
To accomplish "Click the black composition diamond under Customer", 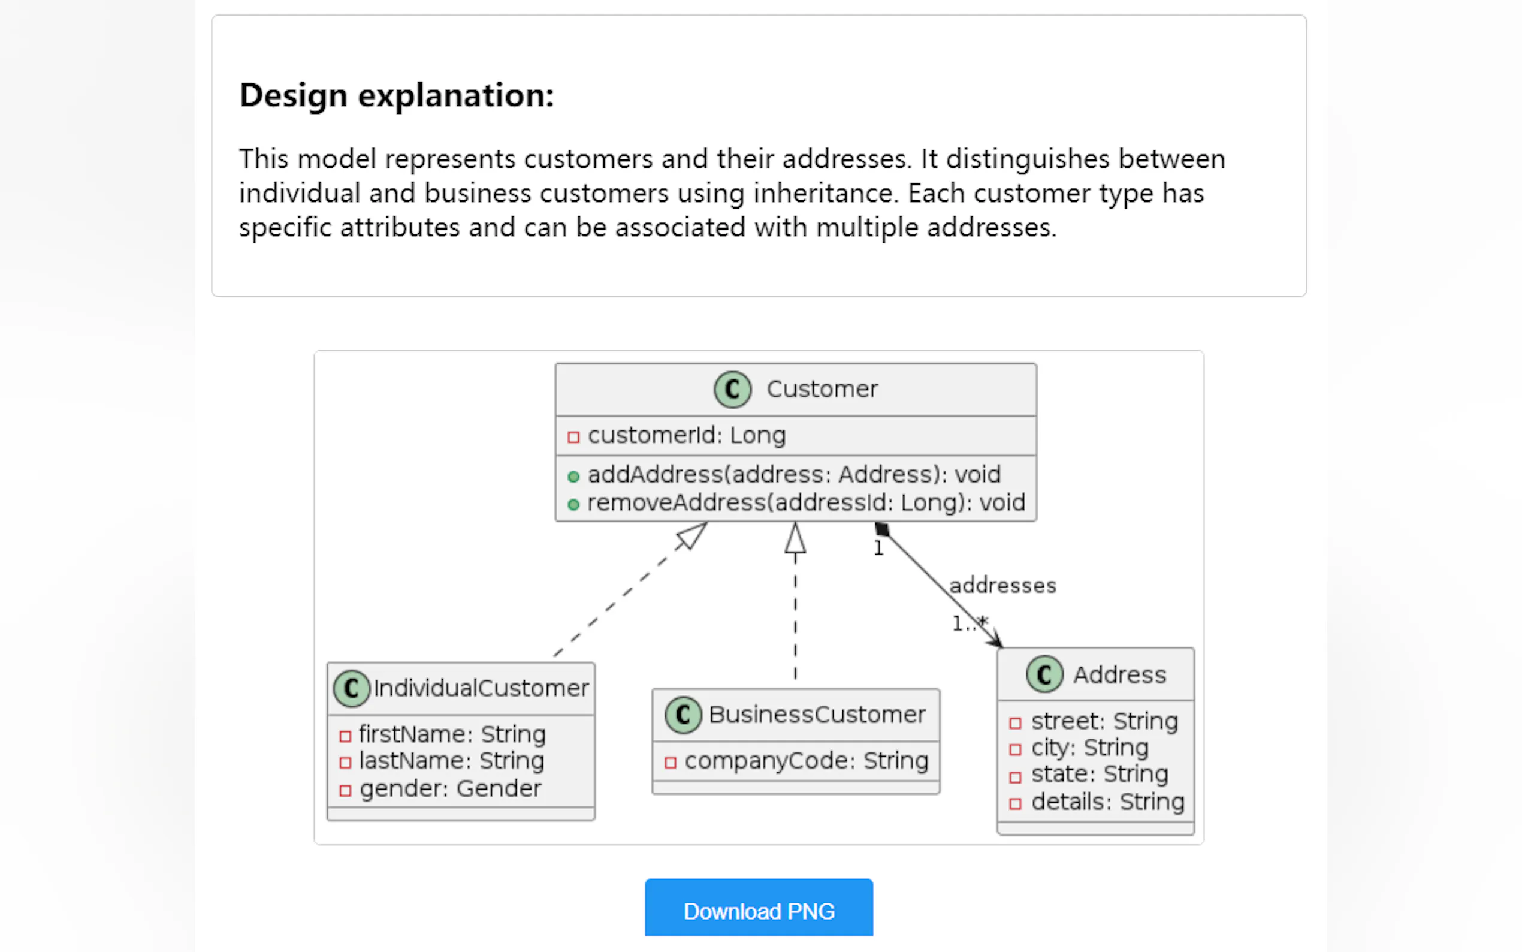I will [x=882, y=529].
